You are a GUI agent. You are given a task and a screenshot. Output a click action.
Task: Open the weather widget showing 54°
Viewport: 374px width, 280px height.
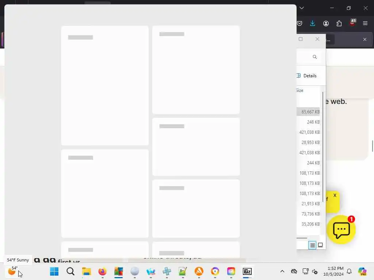tap(12, 271)
